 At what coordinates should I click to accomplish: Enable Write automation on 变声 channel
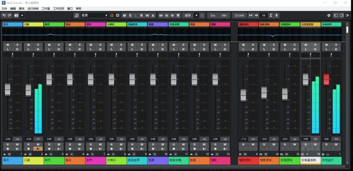click(x=100, y=145)
